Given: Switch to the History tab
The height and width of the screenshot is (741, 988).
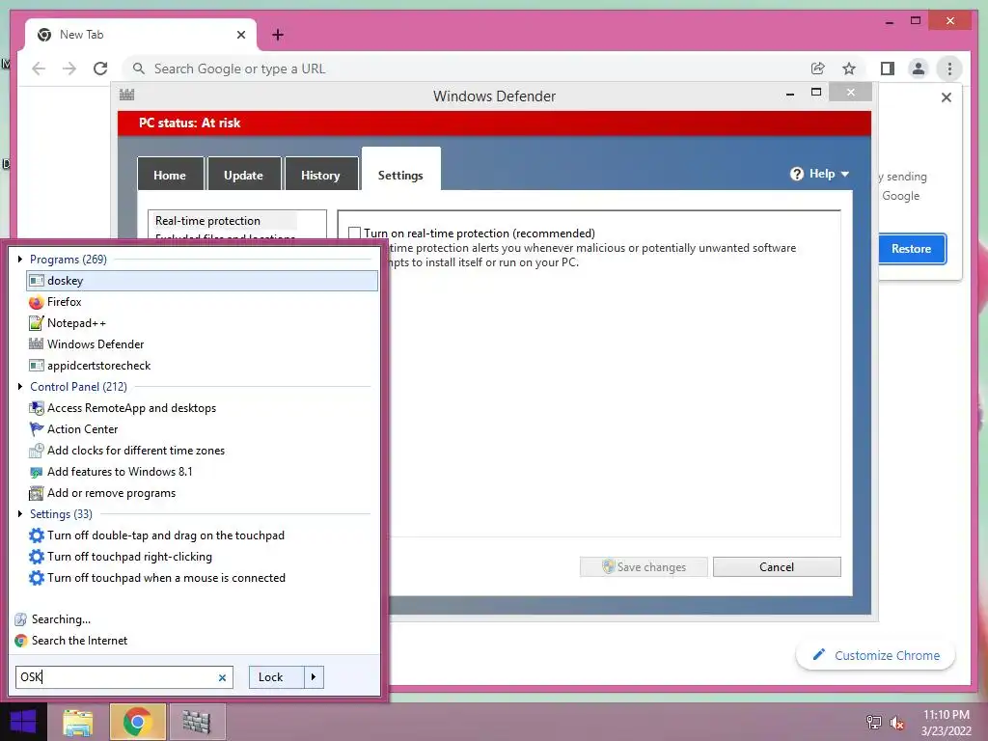Looking at the screenshot, I should (x=320, y=176).
